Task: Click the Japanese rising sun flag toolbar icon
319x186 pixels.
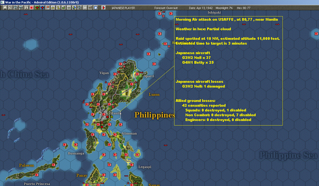Action: pos(31,8)
